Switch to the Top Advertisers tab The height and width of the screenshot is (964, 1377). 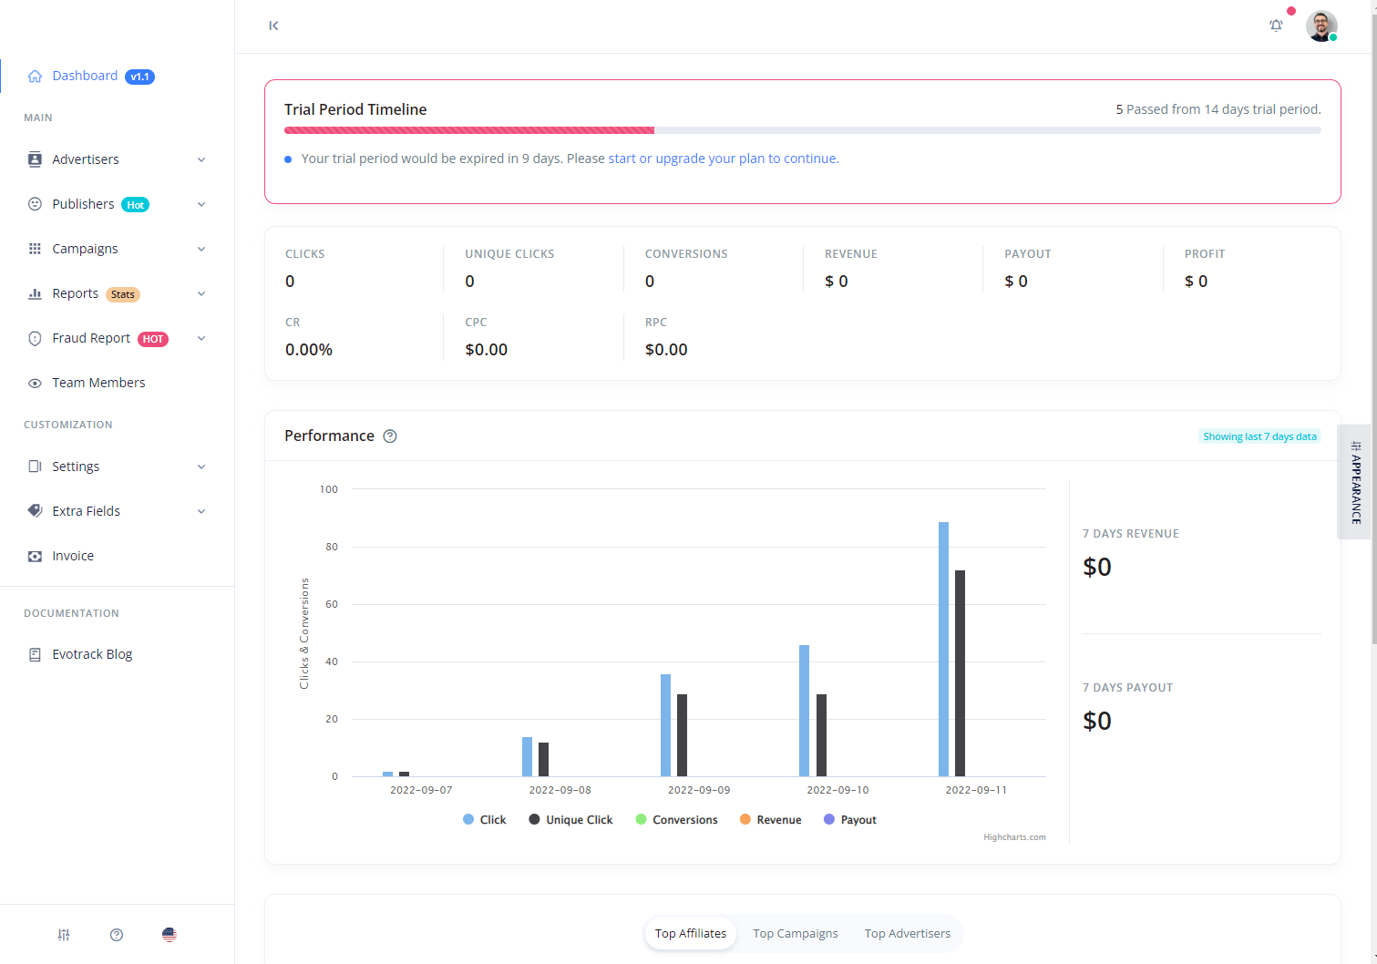(907, 933)
